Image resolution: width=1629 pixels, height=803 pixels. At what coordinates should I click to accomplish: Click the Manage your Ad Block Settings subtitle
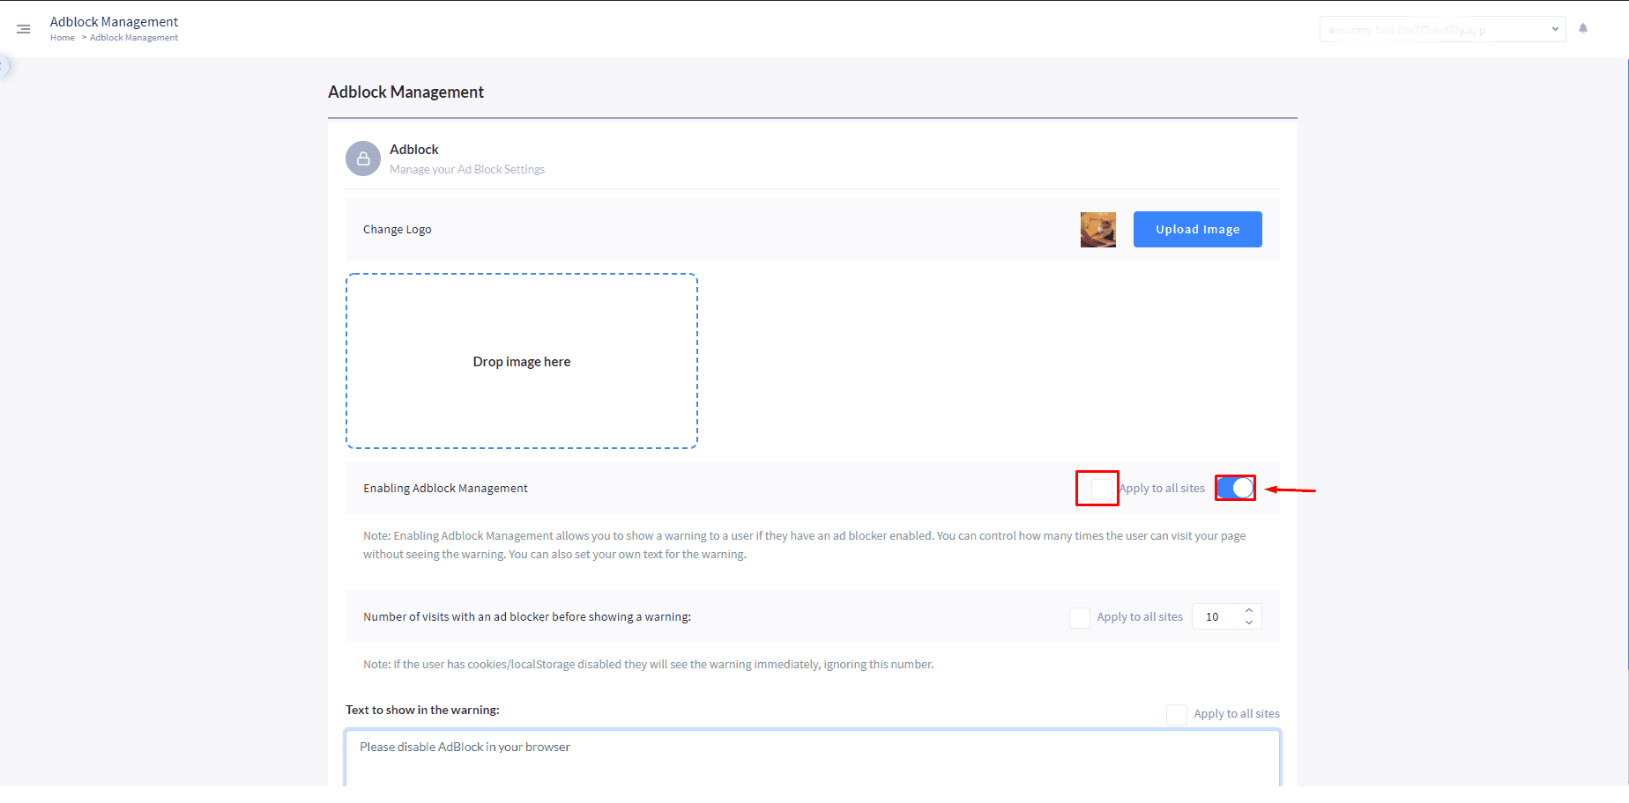click(467, 169)
